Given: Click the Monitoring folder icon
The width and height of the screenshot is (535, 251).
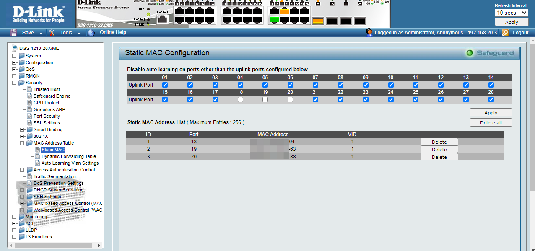Looking at the screenshot, I should [22, 217].
